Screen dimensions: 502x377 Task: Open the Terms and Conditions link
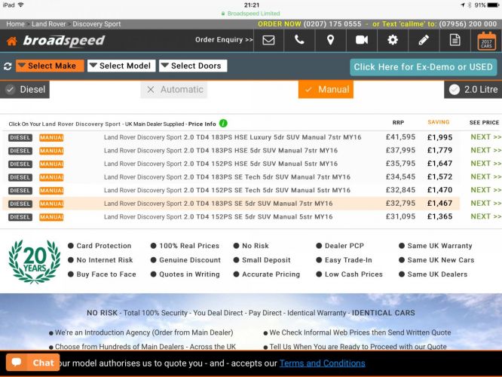point(322,363)
